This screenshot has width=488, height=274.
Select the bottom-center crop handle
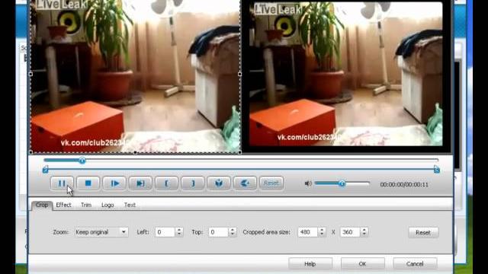[x=135, y=152]
